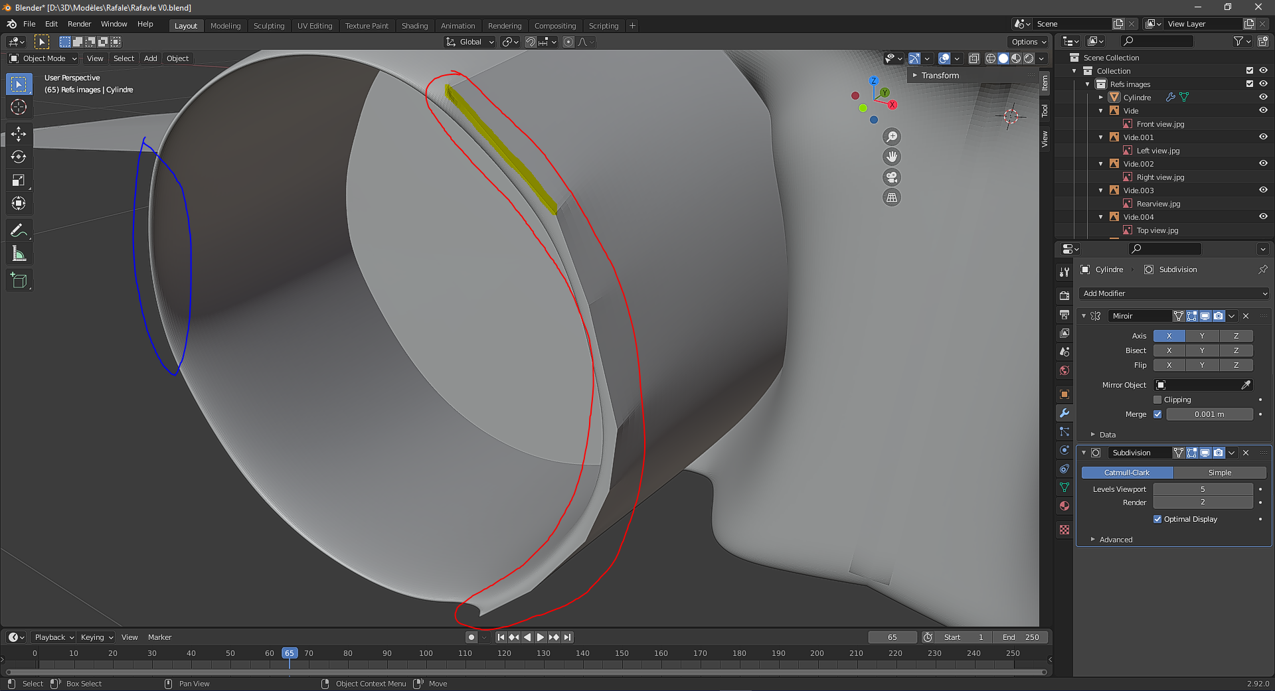This screenshot has height=691, width=1275.
Task: Enable mirror Y axis toggle
Action: [1202, 336]
